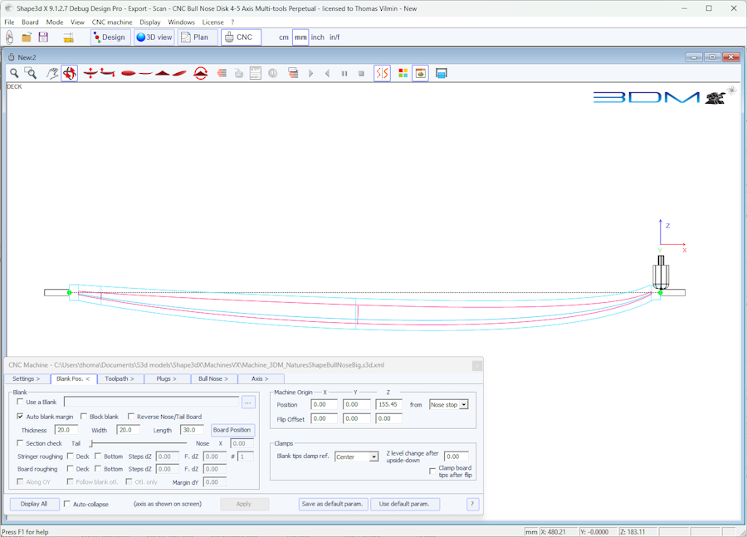
Task: Click Save as default param. button
Action: (x=333, y=504)
